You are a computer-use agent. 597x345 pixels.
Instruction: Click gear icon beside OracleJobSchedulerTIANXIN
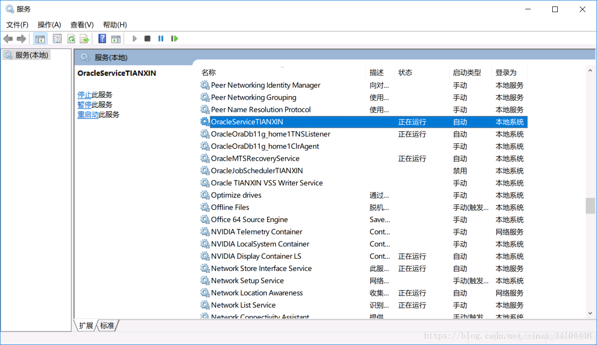pyautogui.click(x=205, y=170)
